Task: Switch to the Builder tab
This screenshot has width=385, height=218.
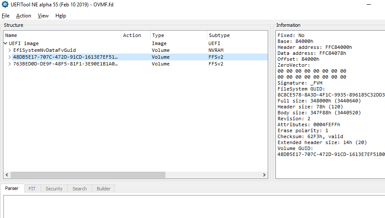Action: coord(103,189)
